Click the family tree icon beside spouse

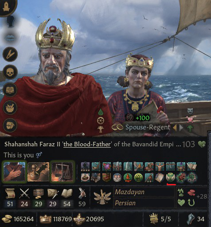pos(190,128)
